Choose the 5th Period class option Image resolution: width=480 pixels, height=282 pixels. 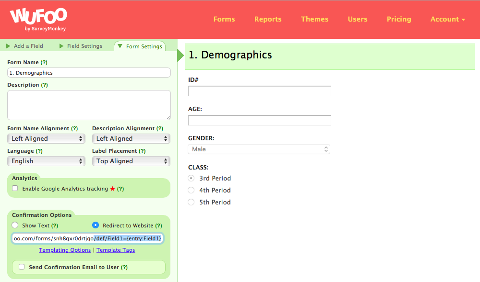point(191,202)
